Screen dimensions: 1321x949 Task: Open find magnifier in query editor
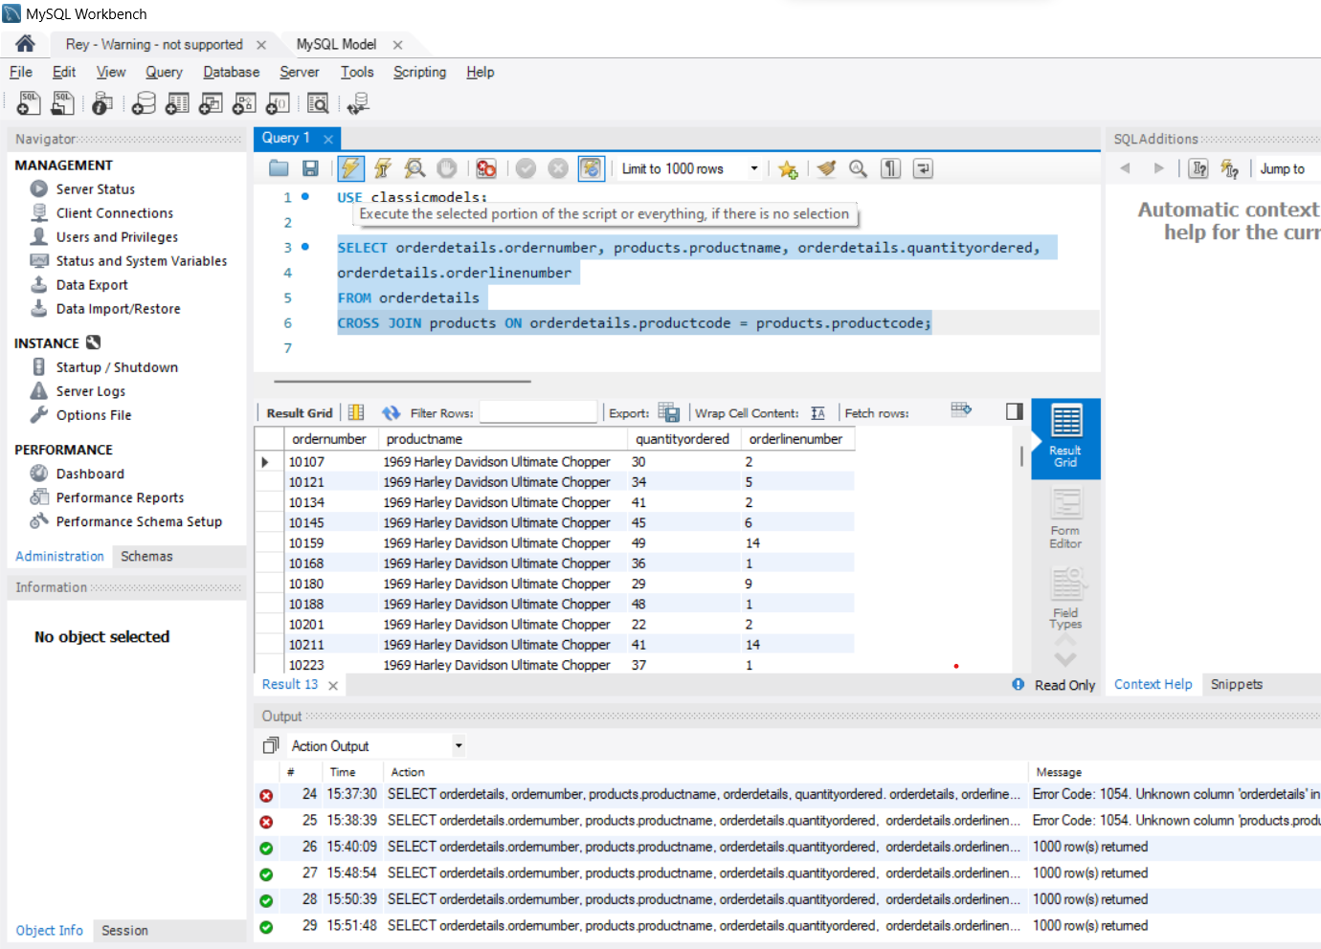click(859, 168)
